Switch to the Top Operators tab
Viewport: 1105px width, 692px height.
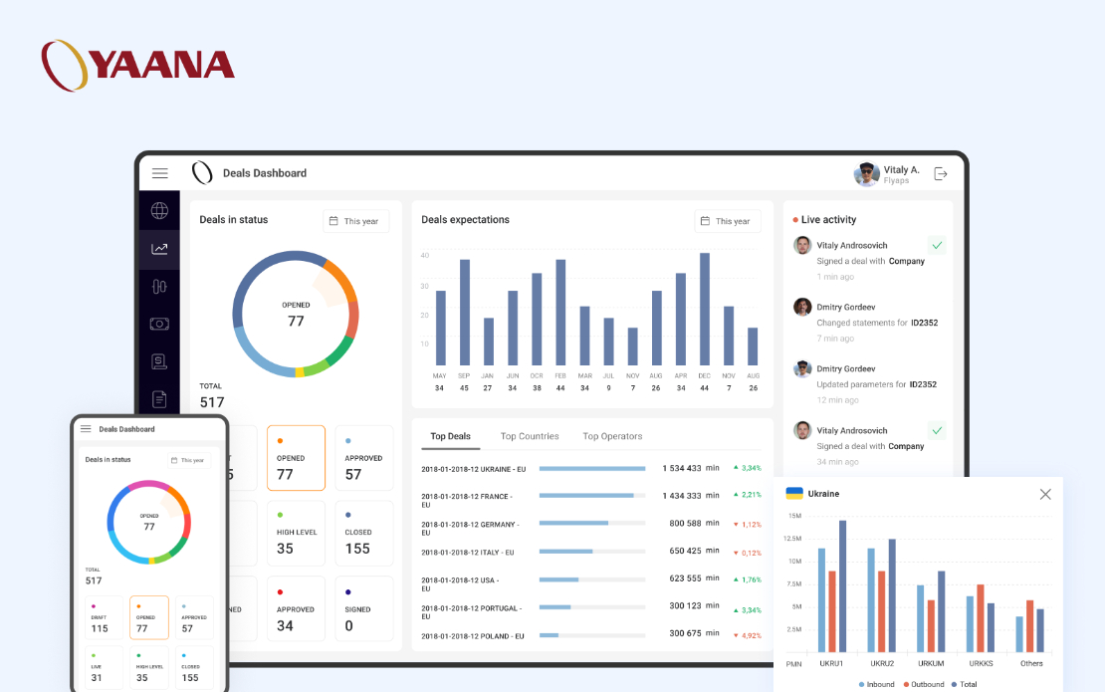(x=612, y=436)
